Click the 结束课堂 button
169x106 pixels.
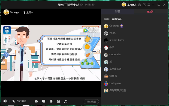[x=91, y=102]
